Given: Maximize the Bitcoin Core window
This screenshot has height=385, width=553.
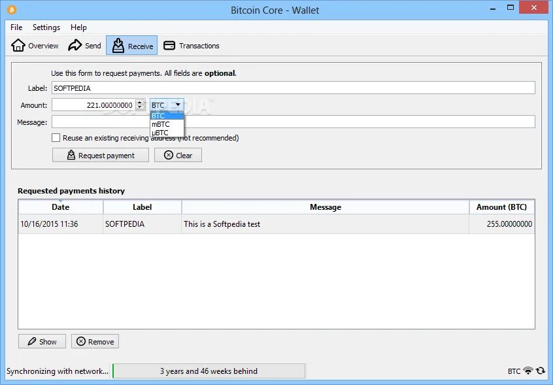Looking at the screenshot, I should (511, 8).
